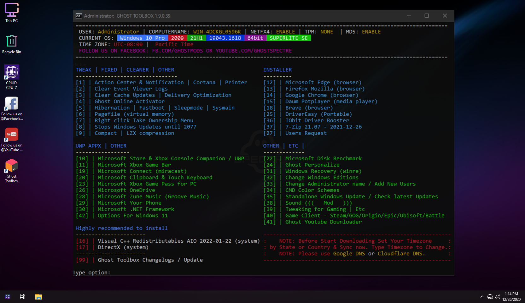The height and width of the screenshot is (303, 525).
Task: Select the Ghost Toolbox desktop shortcut
Action: click(12, 171)
